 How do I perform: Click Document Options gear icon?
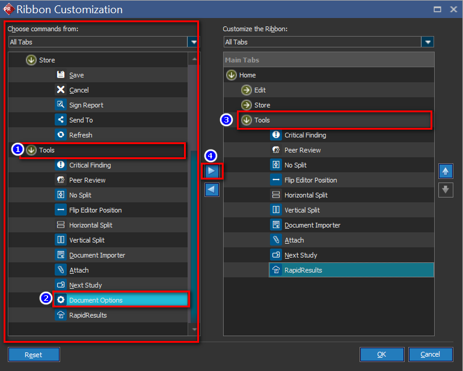(60, 300)
